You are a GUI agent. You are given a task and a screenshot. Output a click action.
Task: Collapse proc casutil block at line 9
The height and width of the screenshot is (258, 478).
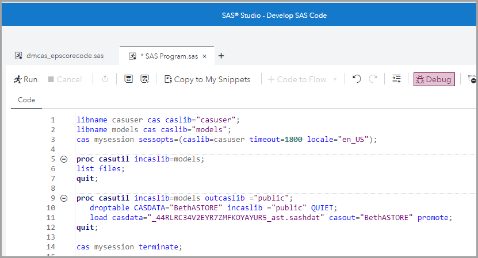point(64,198)
